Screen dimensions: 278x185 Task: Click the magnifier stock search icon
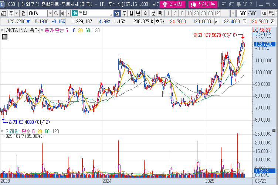(56, 13)
